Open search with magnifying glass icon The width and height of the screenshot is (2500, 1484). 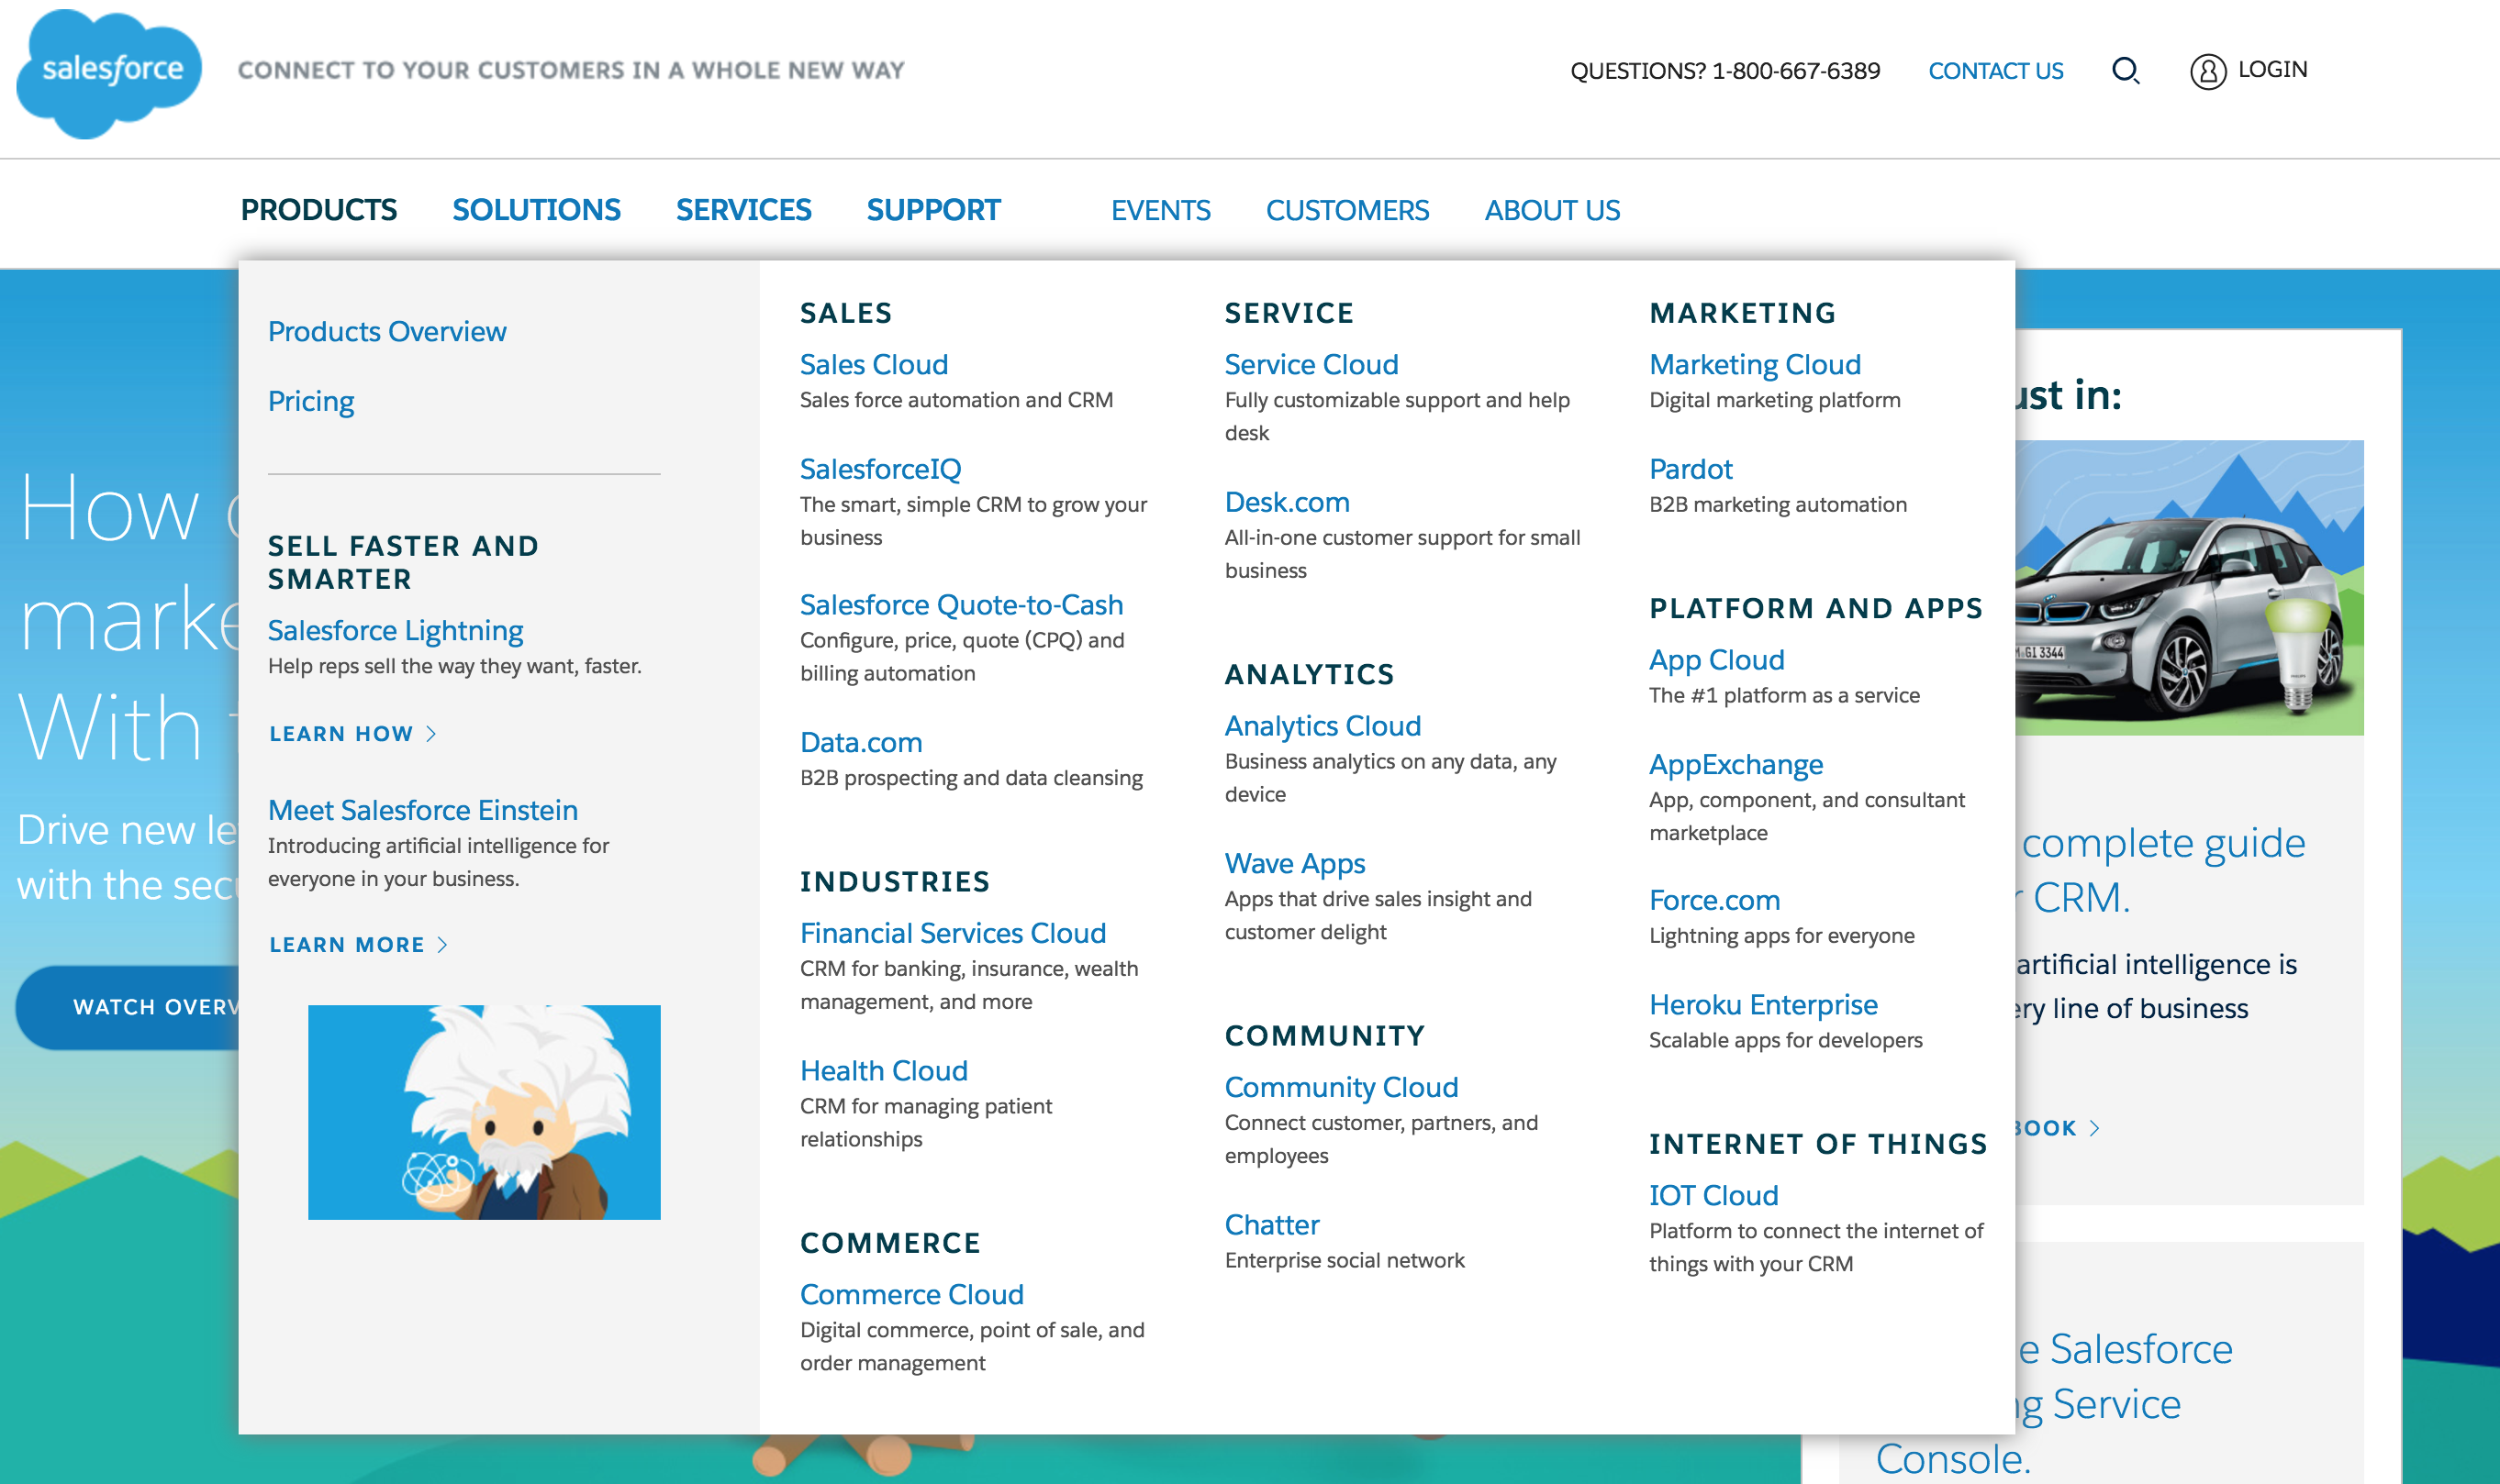(x=2125, y=70)
